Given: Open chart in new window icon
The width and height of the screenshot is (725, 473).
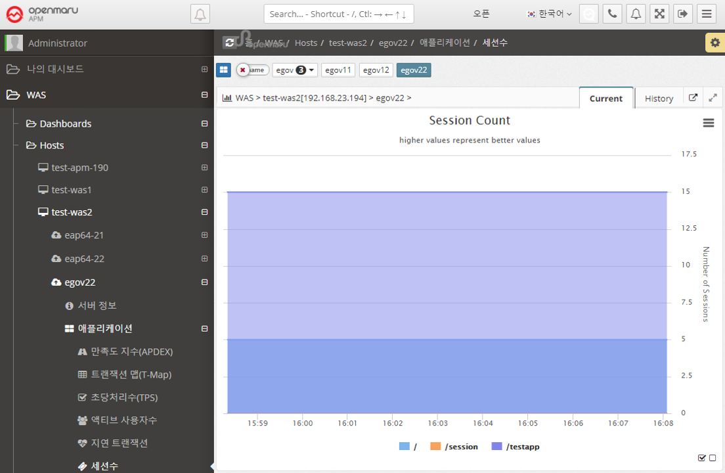Looking at the screenshot, I should pyautogui.click(x=693, y=98).
